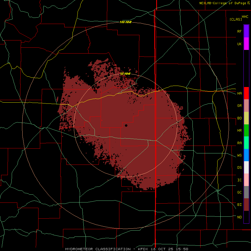Image resolution: width=251 pixels, height=251 pixels.
Task: Click the HR legend label
Action: [x=239, y=131]
